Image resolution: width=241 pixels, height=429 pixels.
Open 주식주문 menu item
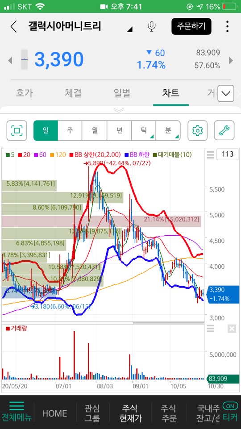coord(169,413)
